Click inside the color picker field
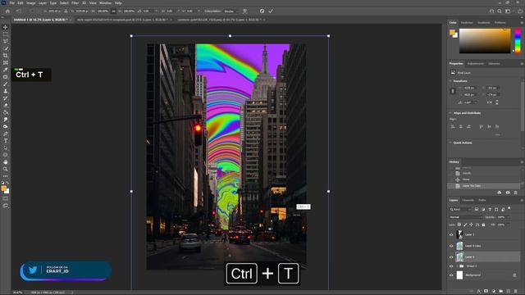Viewport: 525px width, 295px height. coord(485,41)
